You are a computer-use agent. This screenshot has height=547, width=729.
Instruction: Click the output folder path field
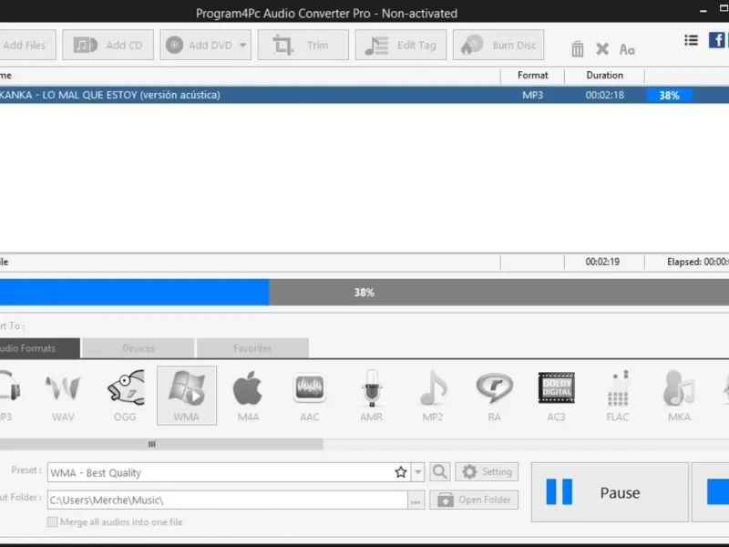pyautogui.click(x=227, y=500)
